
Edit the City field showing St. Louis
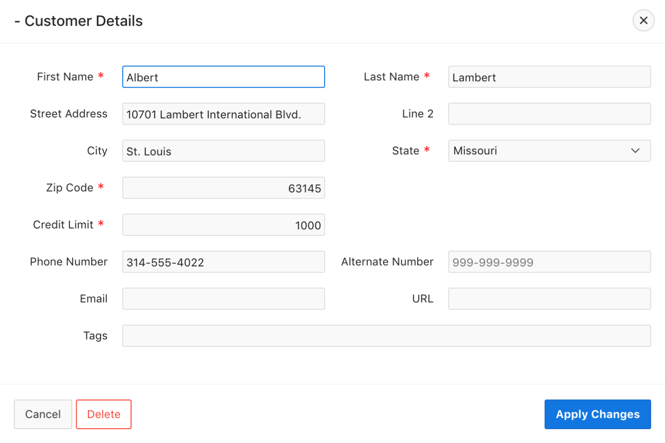pyautogui.click(x=223, y=151)
